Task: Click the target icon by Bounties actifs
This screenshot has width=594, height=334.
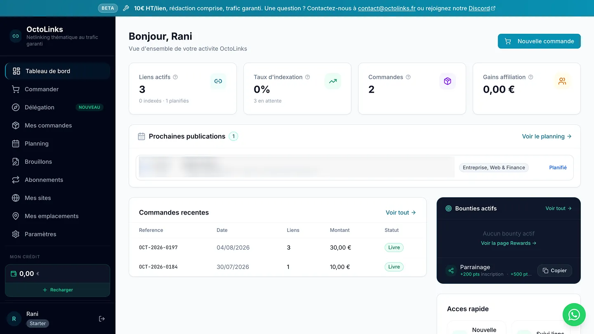Action: (449, 208)
